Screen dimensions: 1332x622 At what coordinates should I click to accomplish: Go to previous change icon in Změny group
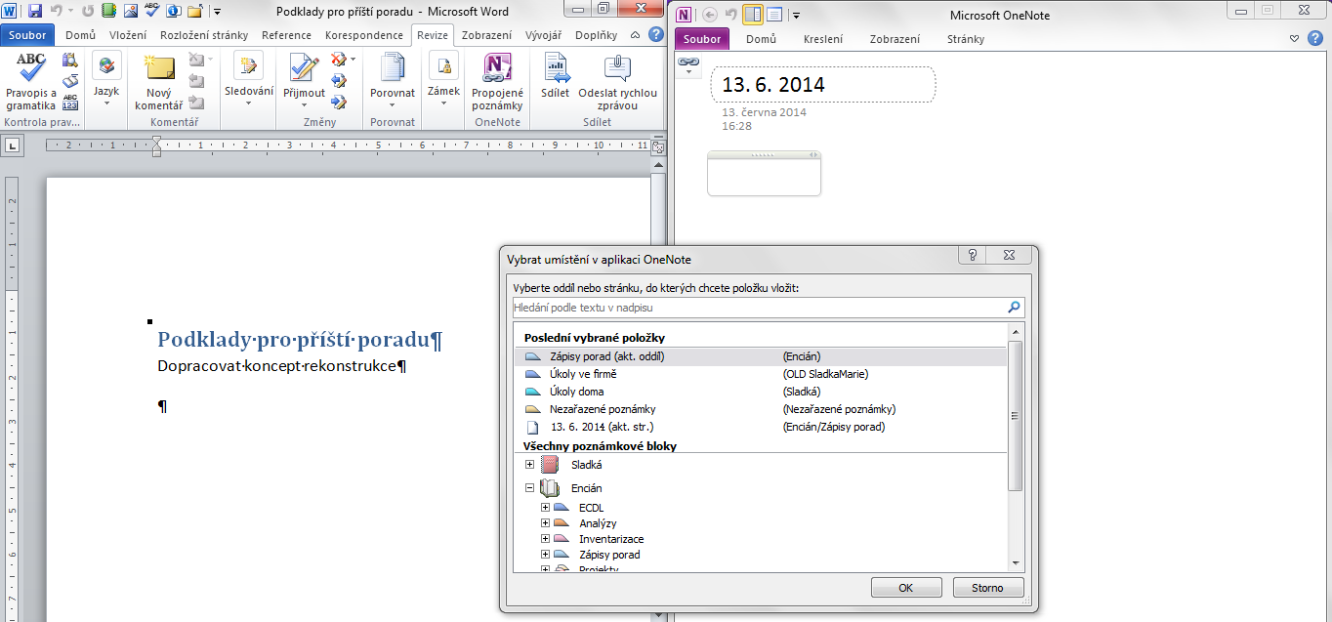pyautogui.click(x=339, y=81)
